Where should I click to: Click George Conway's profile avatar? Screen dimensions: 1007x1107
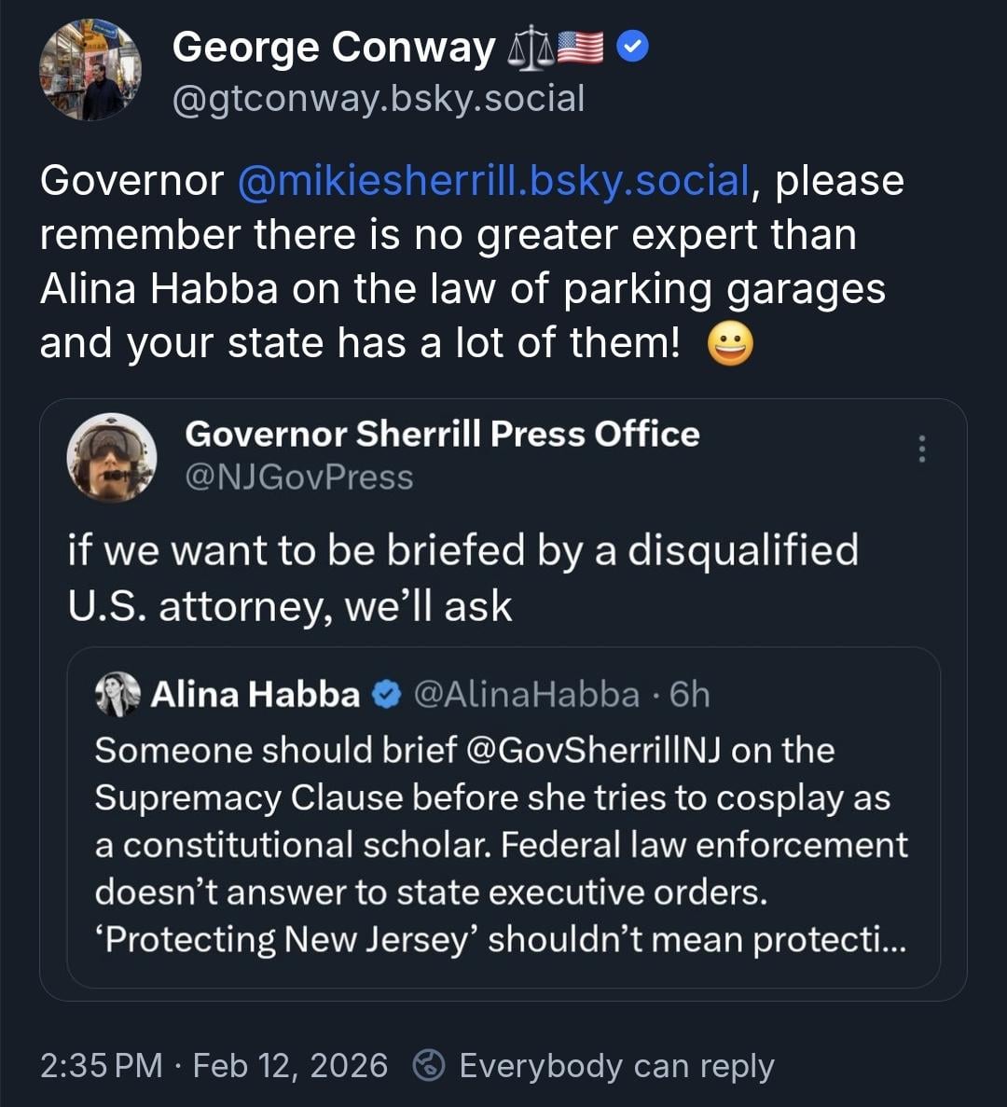click(x=90, y=72)
